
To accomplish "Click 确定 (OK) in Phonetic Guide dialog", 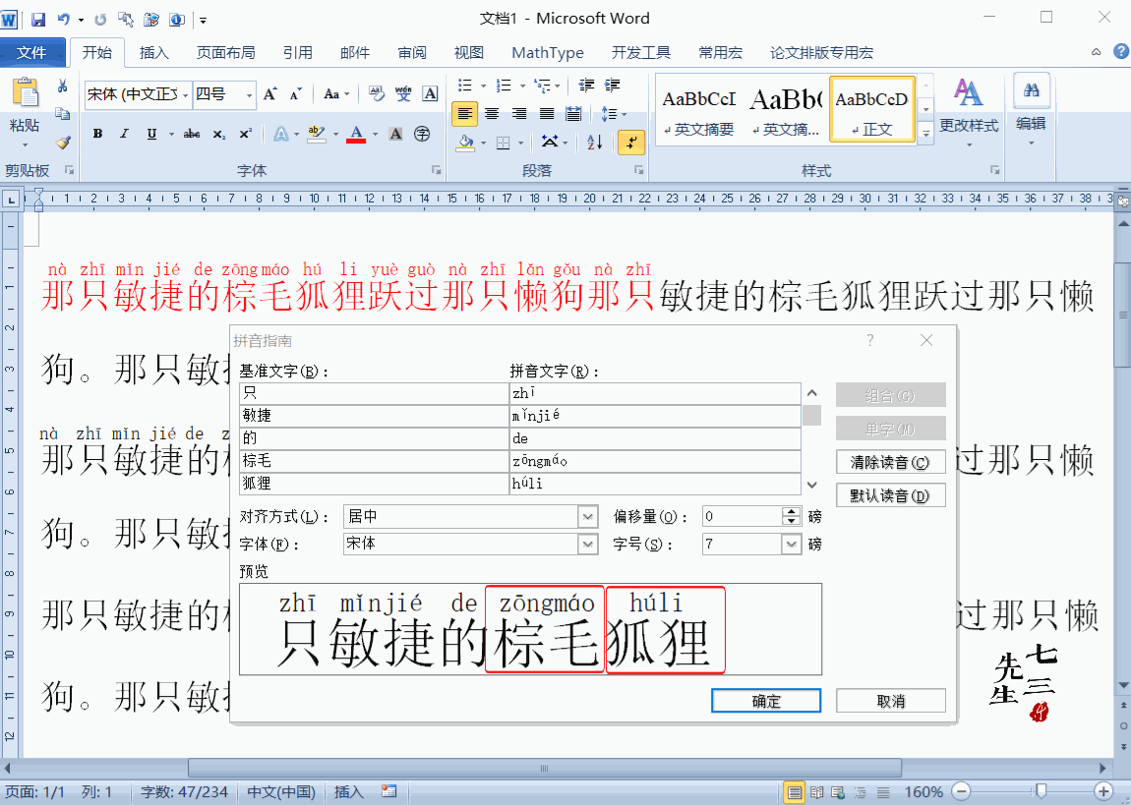I will click(x=766, y=701).
